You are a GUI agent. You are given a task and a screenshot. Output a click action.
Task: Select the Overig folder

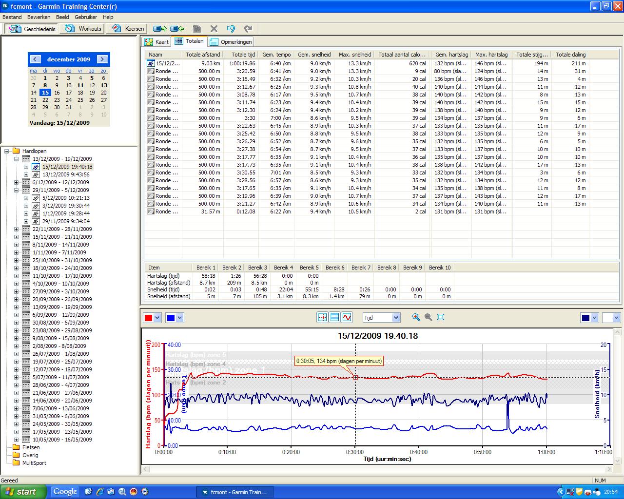pos(30,455)
